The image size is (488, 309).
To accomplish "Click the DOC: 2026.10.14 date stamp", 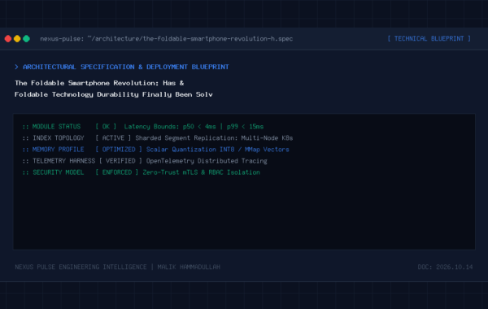I will coord(445,267).
